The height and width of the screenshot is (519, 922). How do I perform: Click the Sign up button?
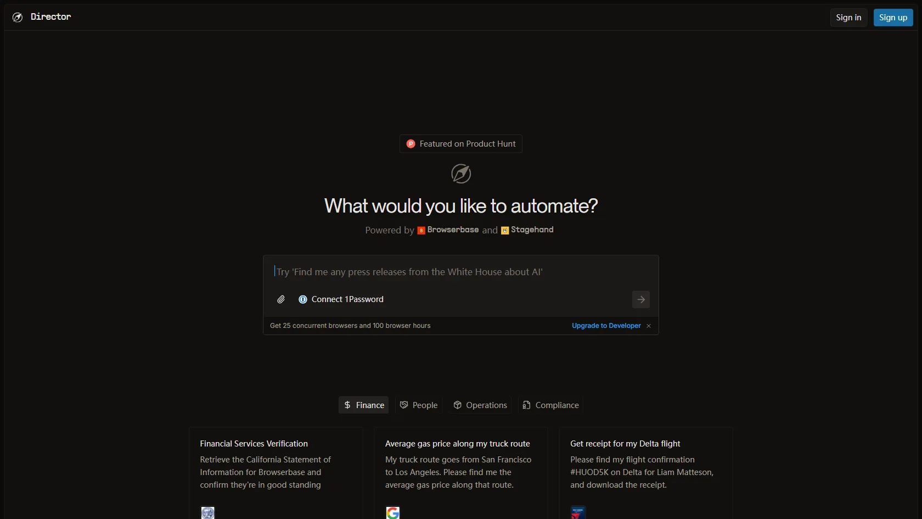[893, 18]
